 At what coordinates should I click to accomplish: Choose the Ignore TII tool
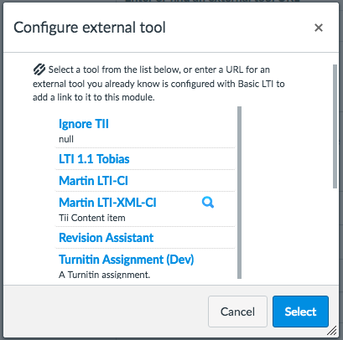tap(84, 124)
